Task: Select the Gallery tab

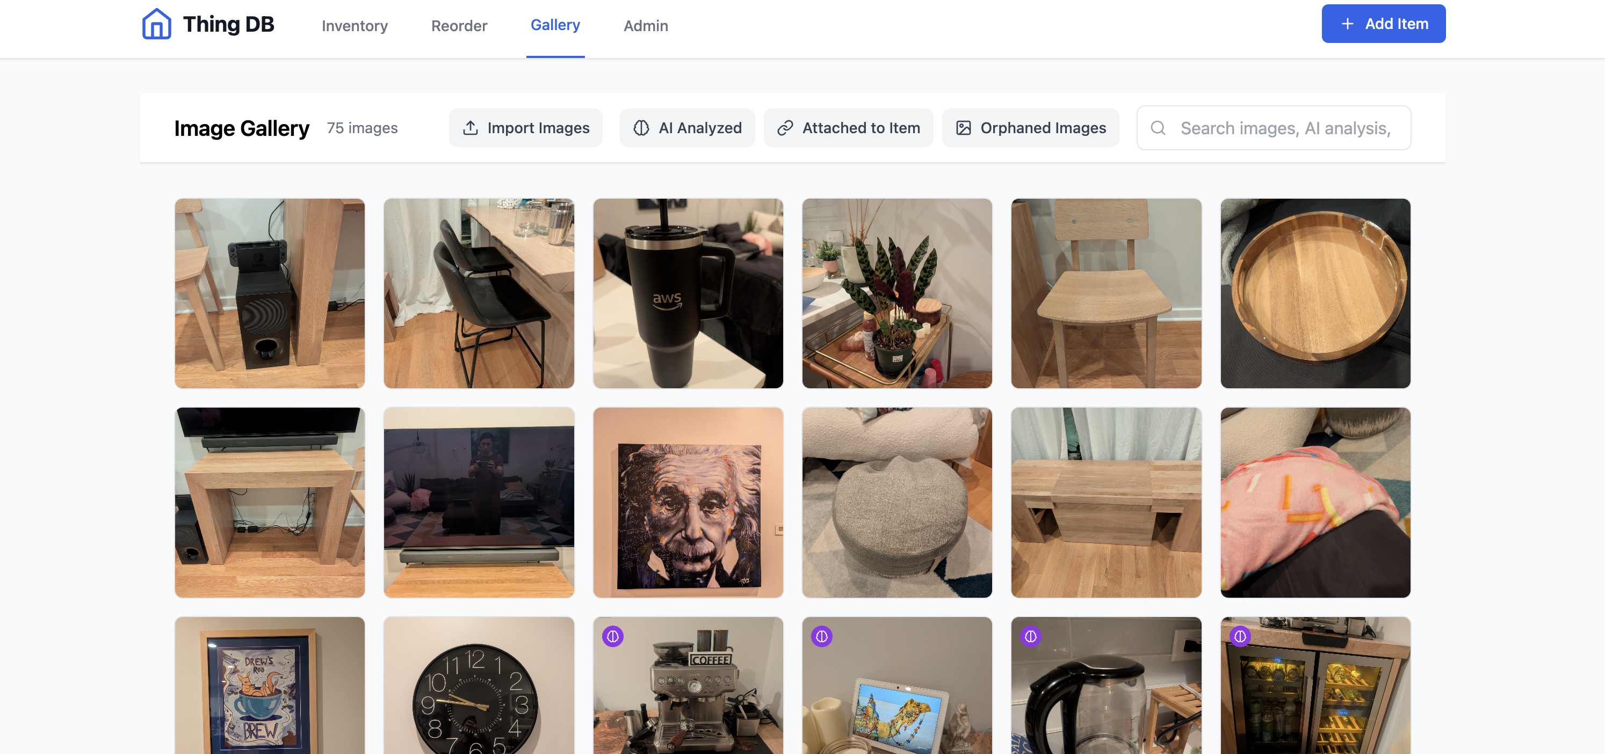Action: pos(555,25)
